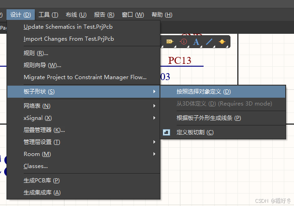
Task: Expand the 管理层设置 (T) submenu arrow
Action: click(154, 142)
